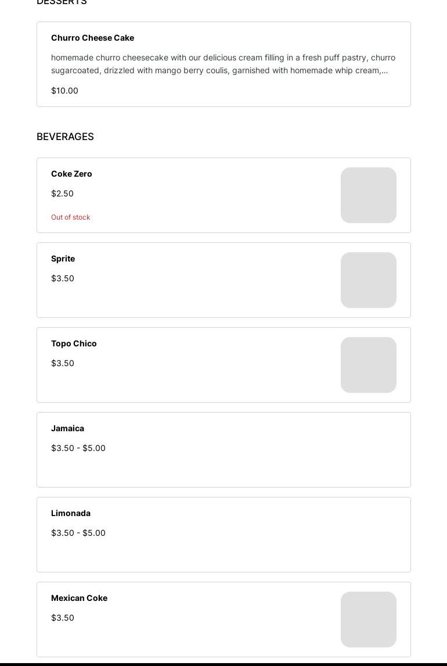This screenshot has height=666, width=447.
Task: Click the $2.50 Coke Zero price
Action: 62,194
